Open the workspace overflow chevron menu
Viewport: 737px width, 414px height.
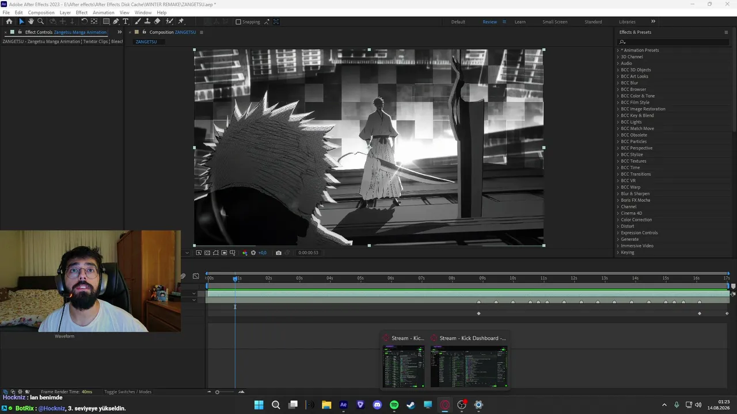(653, 22)
